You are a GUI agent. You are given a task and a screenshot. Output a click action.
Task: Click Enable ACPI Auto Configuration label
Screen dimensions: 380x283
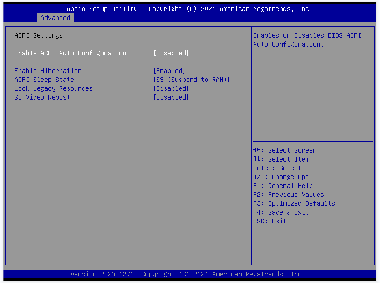[x=70, y=53]
